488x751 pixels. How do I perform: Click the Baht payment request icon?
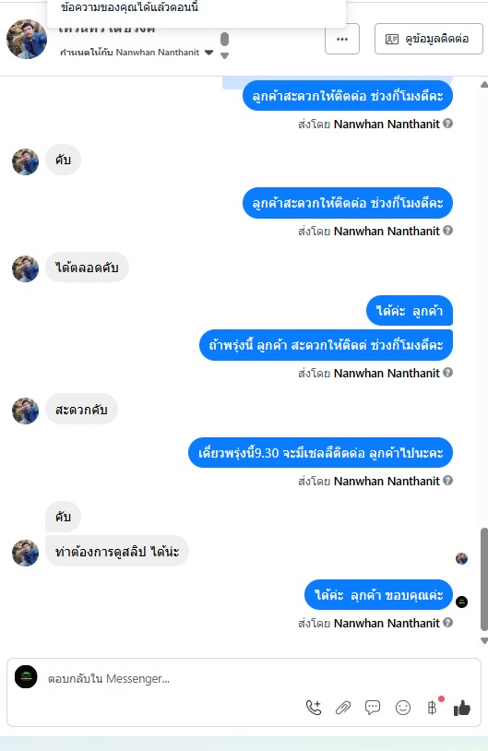pos(432,708)
